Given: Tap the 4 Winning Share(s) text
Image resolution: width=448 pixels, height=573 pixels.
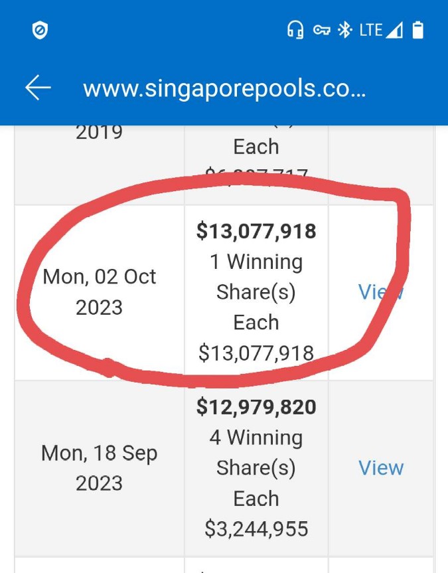Looking at the screenshot, I should coord(256,453).
